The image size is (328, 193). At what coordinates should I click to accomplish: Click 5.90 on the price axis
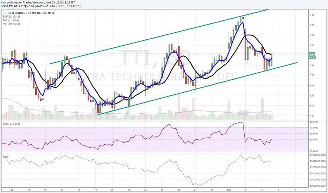(312, 15)
